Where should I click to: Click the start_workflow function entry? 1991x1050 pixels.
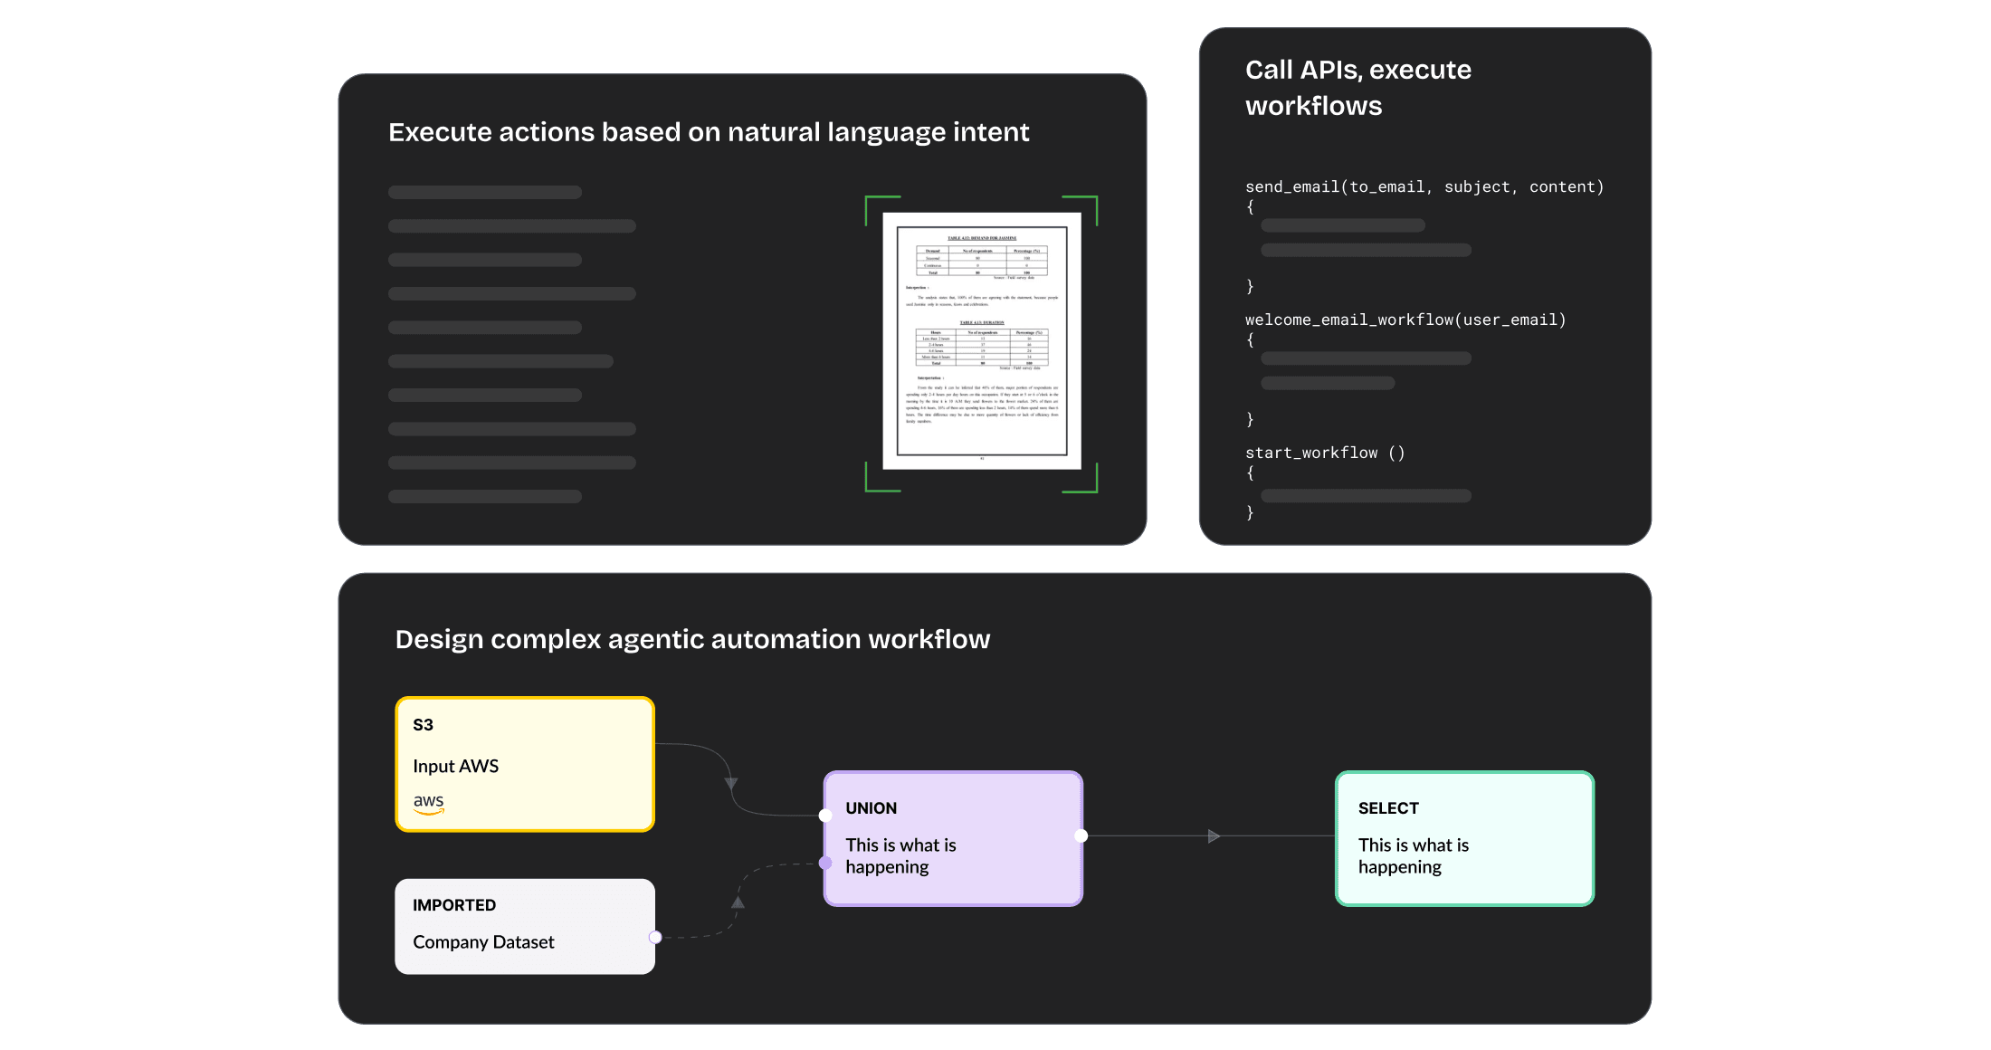(1325, 452)
